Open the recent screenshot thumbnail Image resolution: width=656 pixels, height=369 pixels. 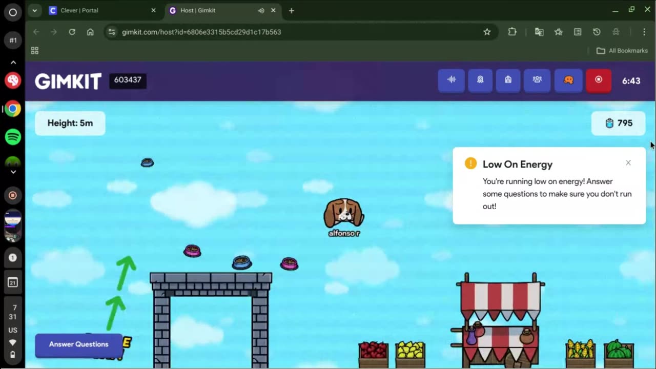(x=13, y=226)
